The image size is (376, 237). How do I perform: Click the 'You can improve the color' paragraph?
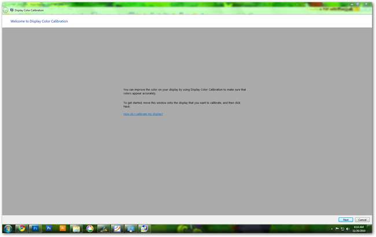[185, 91]
